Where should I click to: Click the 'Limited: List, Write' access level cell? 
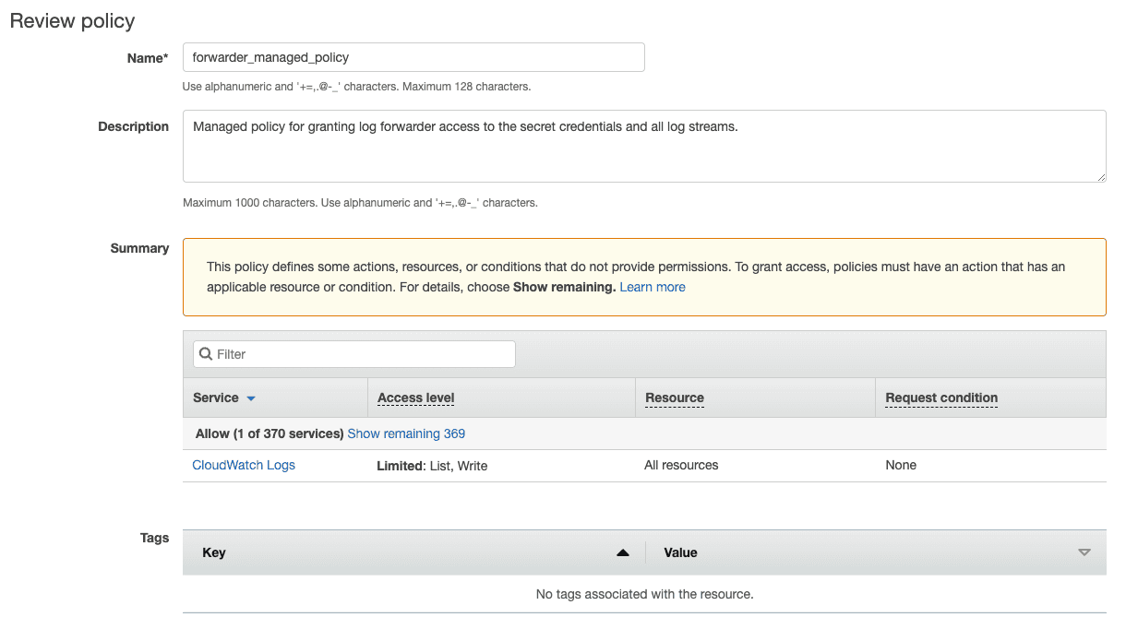432,466
